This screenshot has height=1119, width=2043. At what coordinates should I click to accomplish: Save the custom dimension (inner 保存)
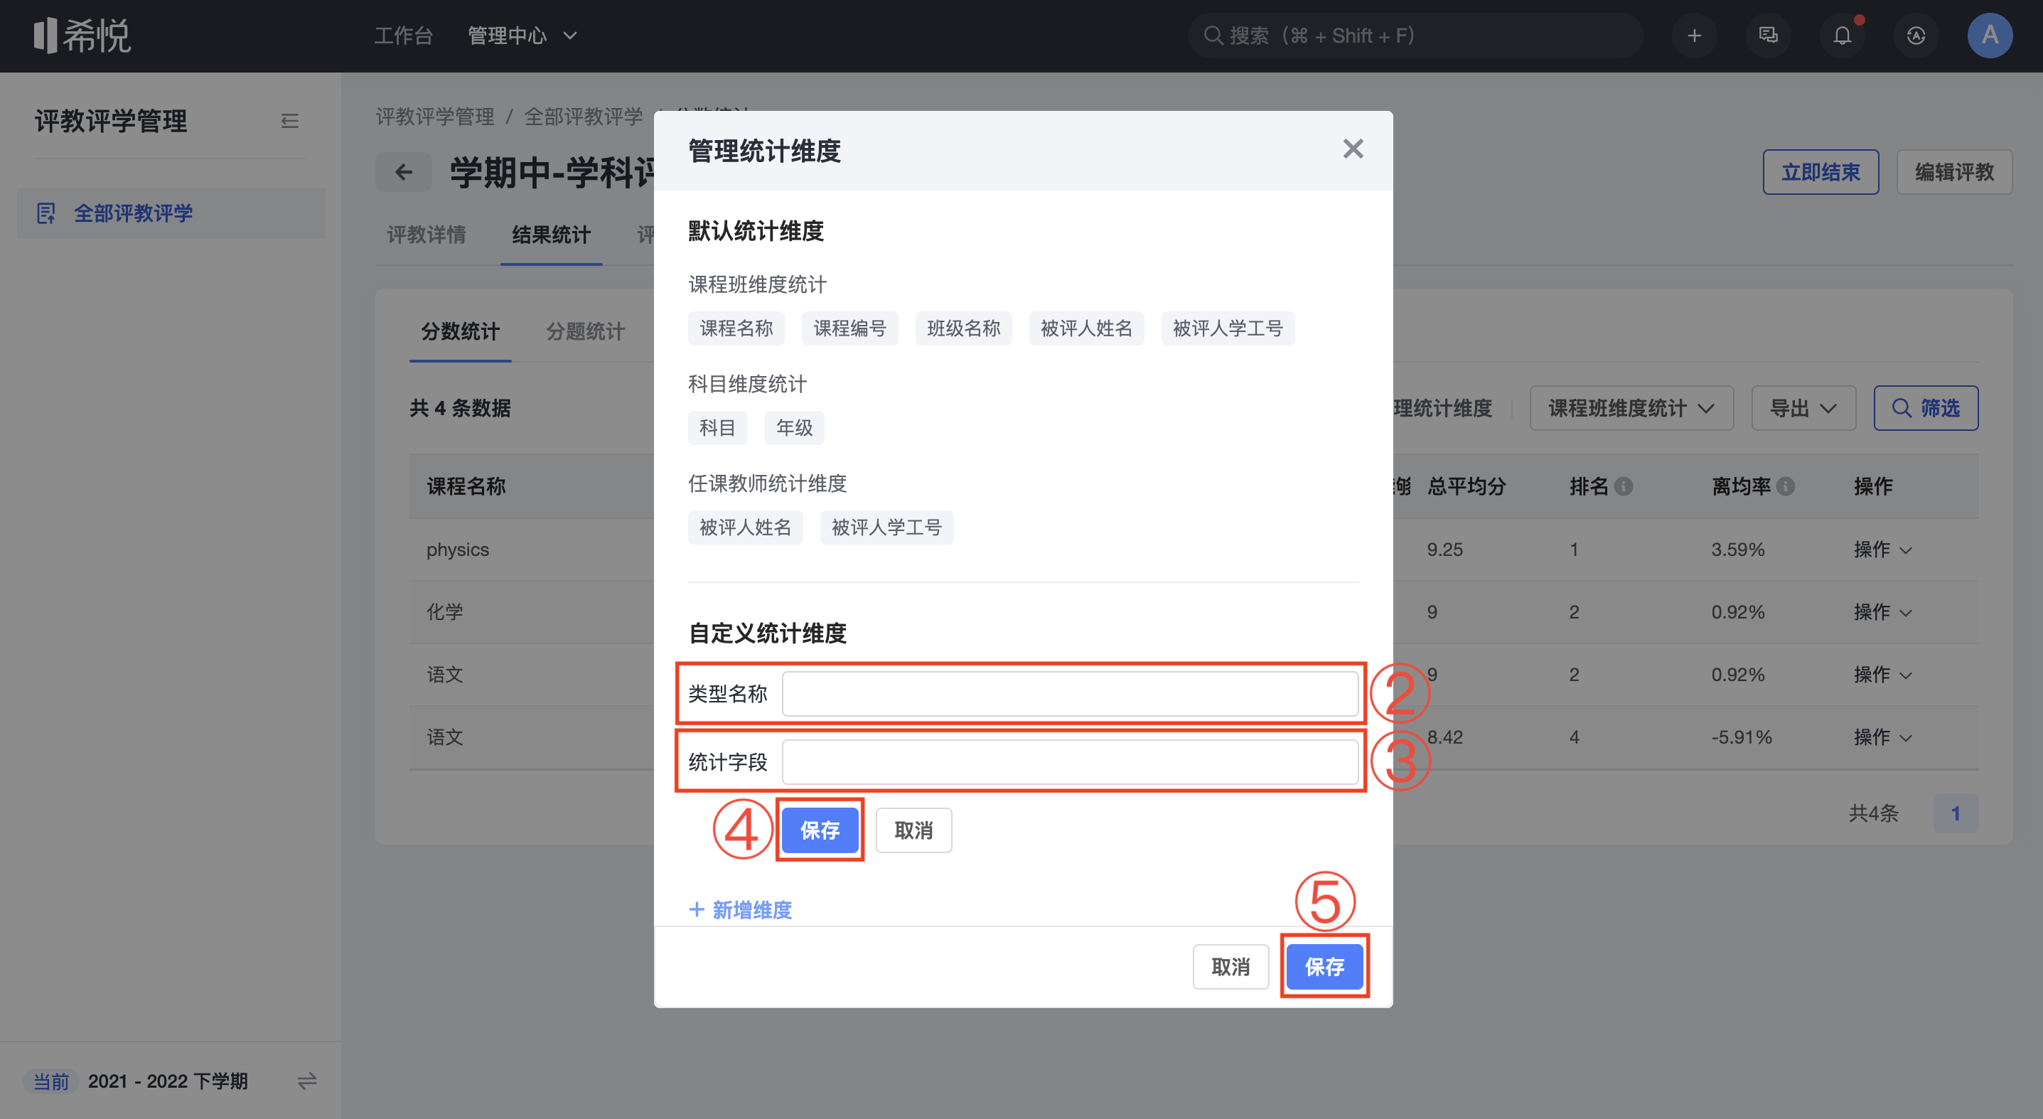(x=820, y=830)
